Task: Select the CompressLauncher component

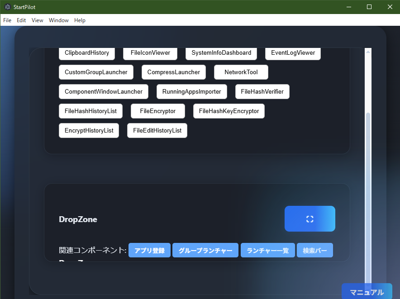Action: click(174, 72)
